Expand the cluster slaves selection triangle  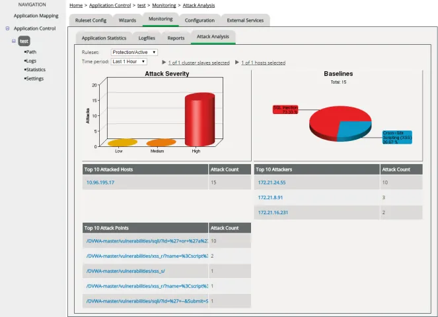pyautogui.click(x=164, y=63)
